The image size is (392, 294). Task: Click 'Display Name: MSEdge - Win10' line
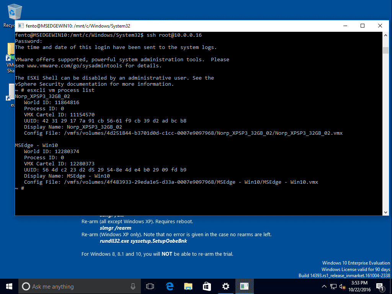[x=67, y=176]
